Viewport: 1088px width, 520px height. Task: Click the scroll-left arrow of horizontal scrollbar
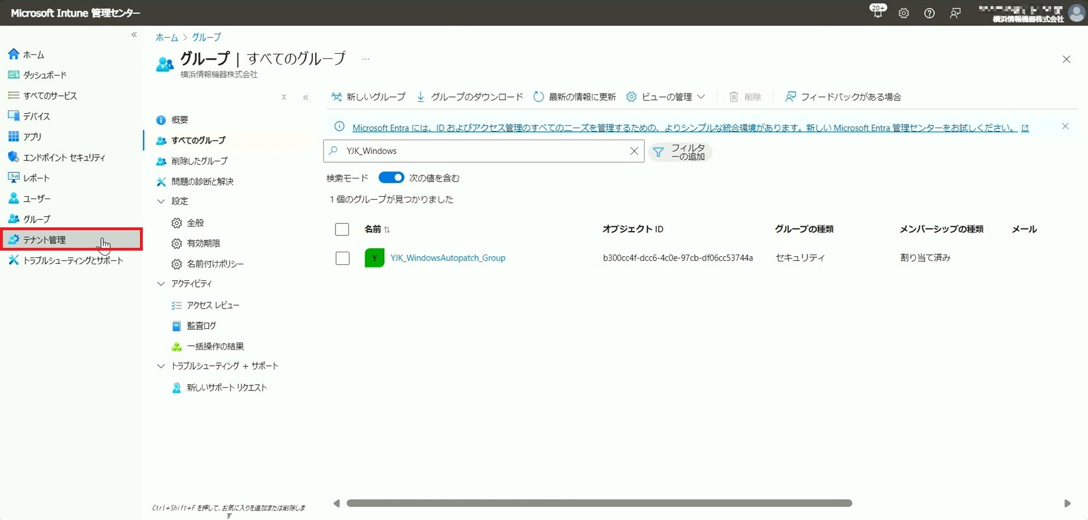(x=337, y=504)
